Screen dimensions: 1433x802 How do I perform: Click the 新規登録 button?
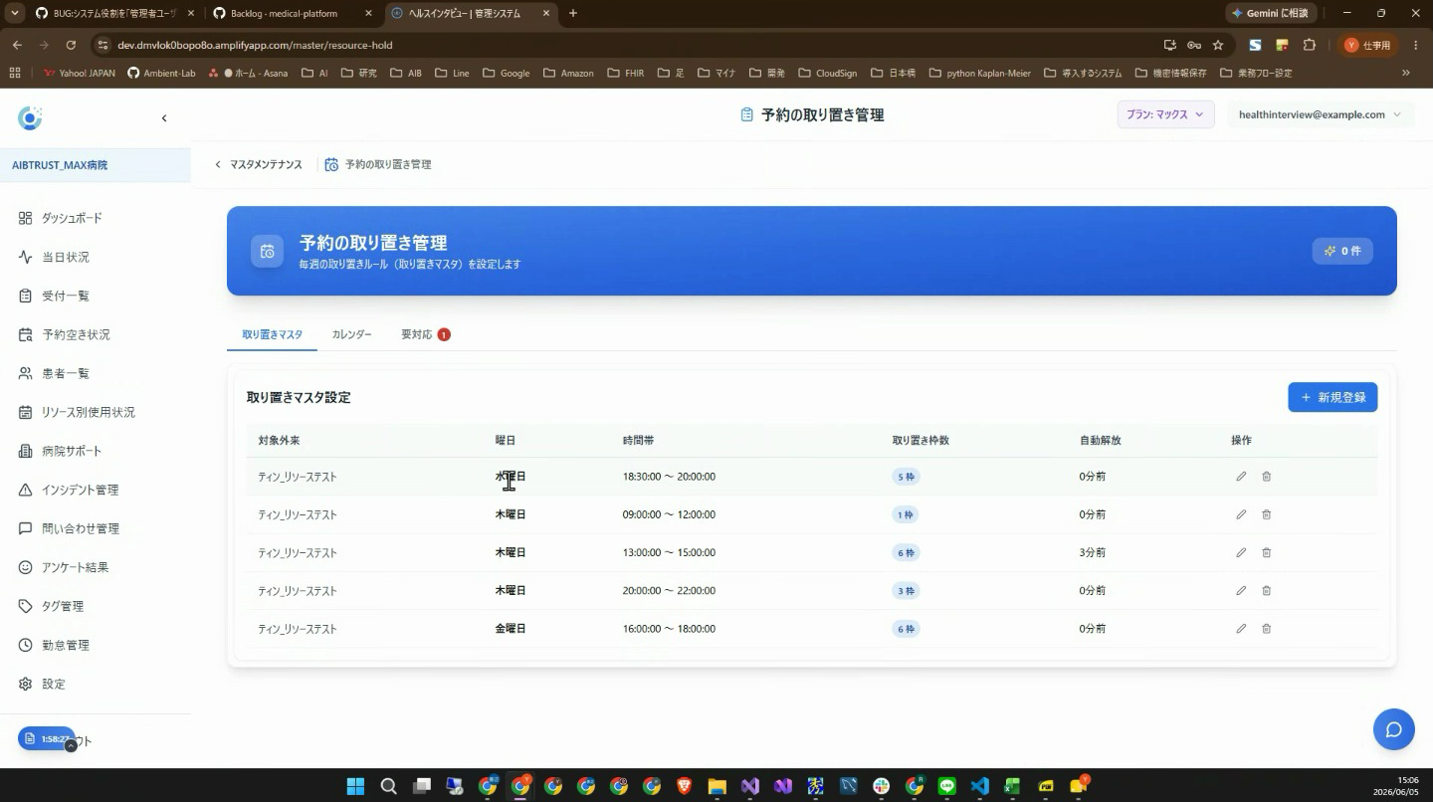click(x=1332, y=397)
